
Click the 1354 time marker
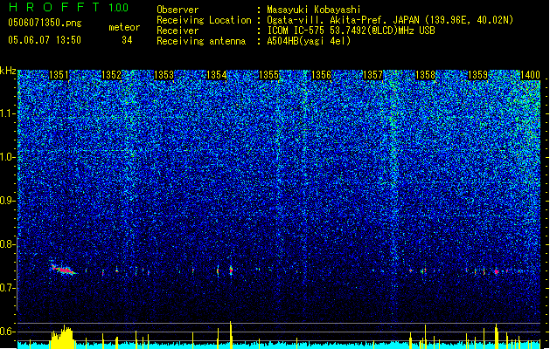(x=217, y=75)
